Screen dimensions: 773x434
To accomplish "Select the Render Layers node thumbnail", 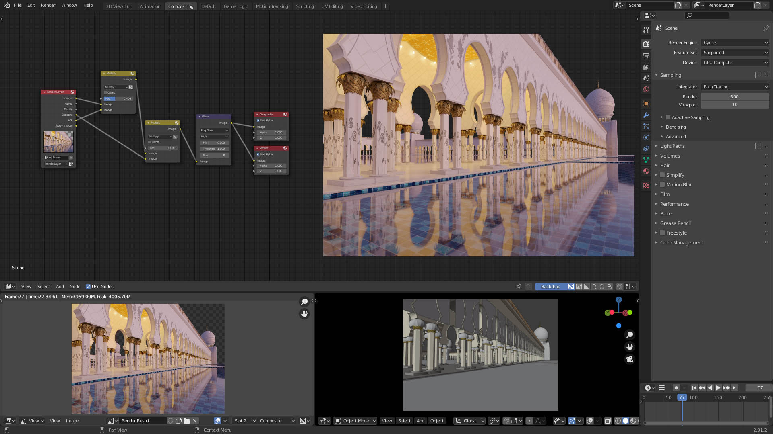I will 58,141.
